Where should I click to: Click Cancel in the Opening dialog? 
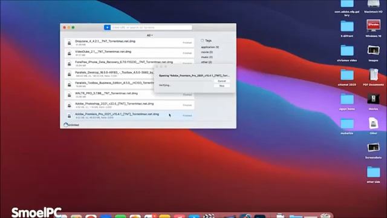222,81
